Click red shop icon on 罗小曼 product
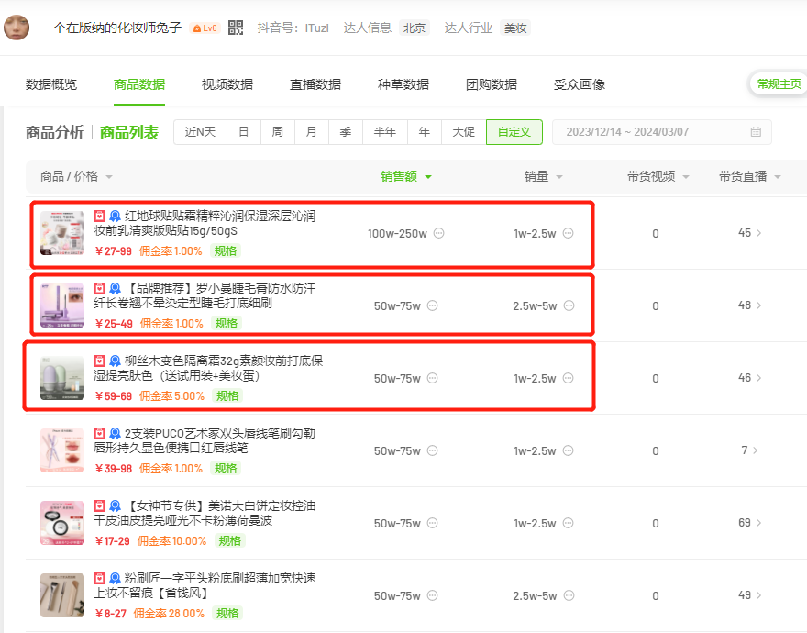This screenshot has width=807, height=633. click(99, 288)
